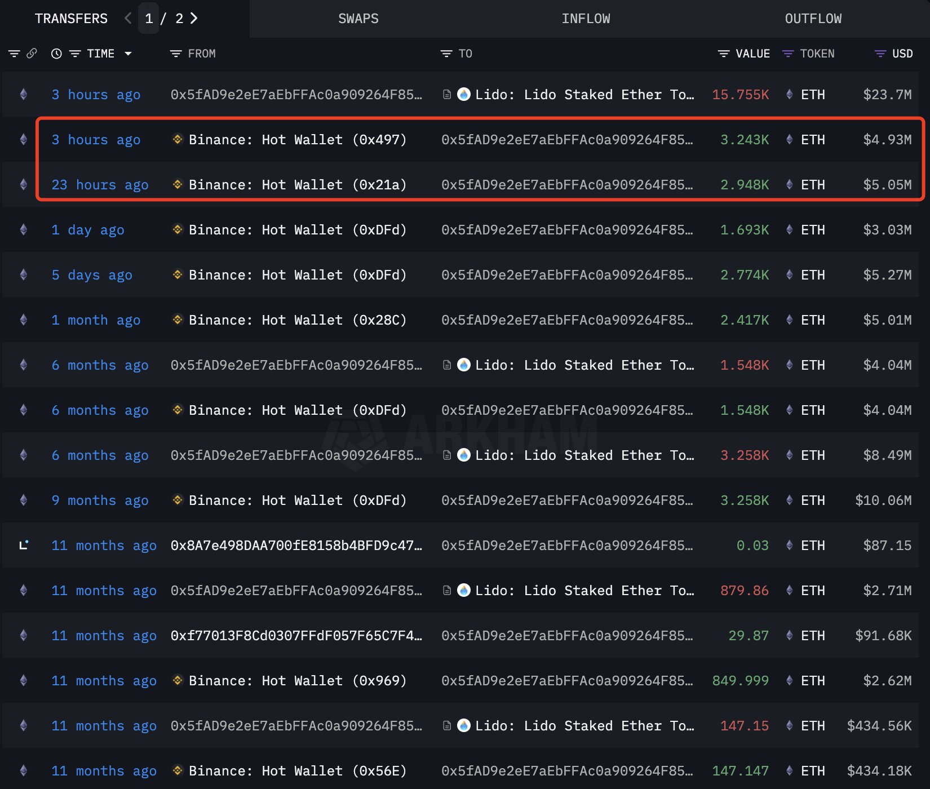
Task: Open the '1 month ago' transaction link
Action: (96, 320)
